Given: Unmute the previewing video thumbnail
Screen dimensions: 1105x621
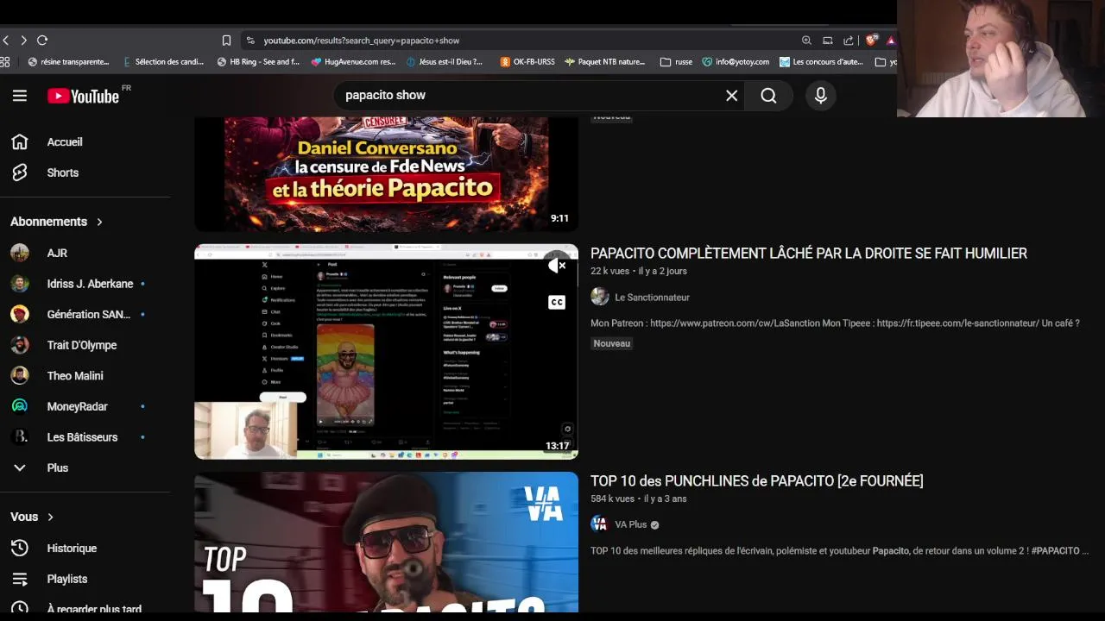Looking at the screenshot, I should 557,267.
